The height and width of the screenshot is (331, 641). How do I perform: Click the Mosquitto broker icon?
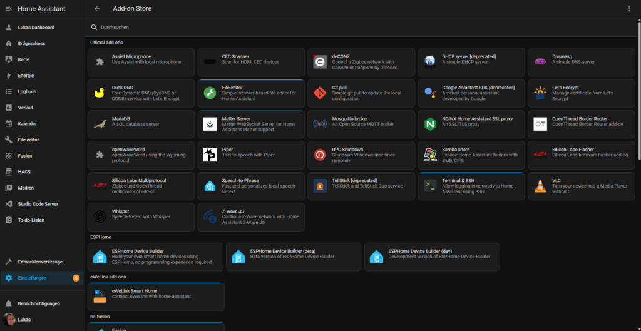pos(320,125)
